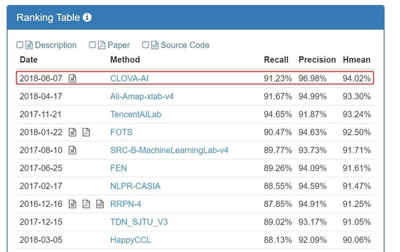Enable the Description filter checkbox

(x=19, y=45)
